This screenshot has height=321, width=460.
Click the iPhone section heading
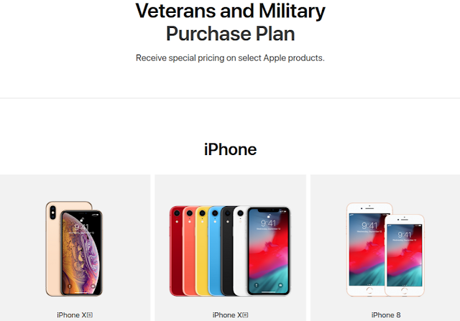click(x=230, y=149)
